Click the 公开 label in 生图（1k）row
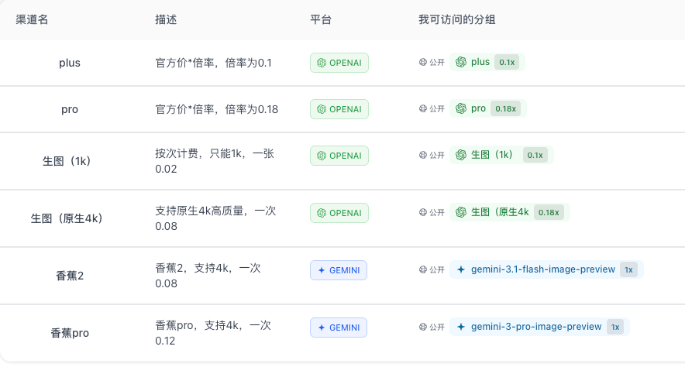Image resolution: width=685 pixels, height=367 pixels. (437, 156)
